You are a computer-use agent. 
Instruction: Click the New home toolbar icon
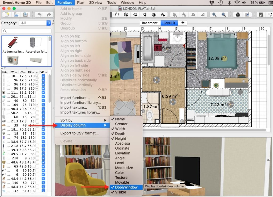(x=7, y=15)
